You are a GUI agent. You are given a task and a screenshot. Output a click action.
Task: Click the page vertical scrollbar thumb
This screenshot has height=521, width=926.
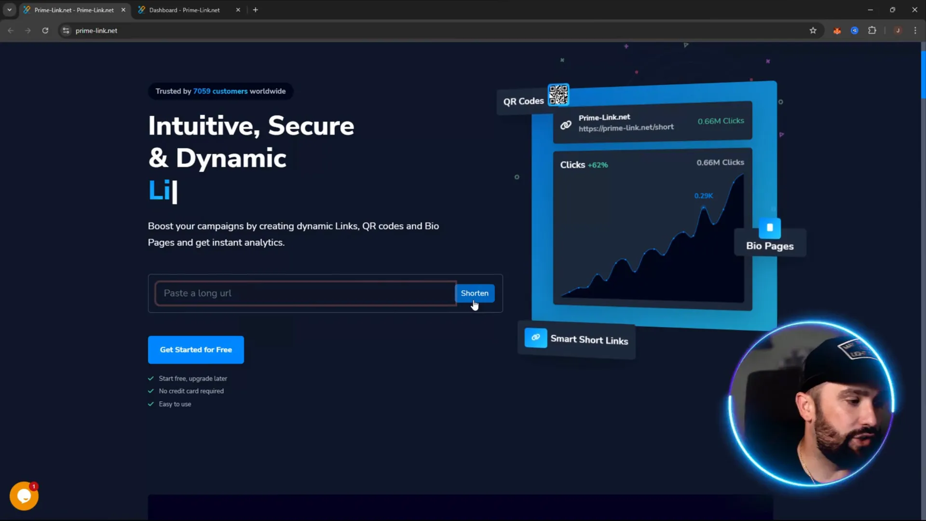923,75
